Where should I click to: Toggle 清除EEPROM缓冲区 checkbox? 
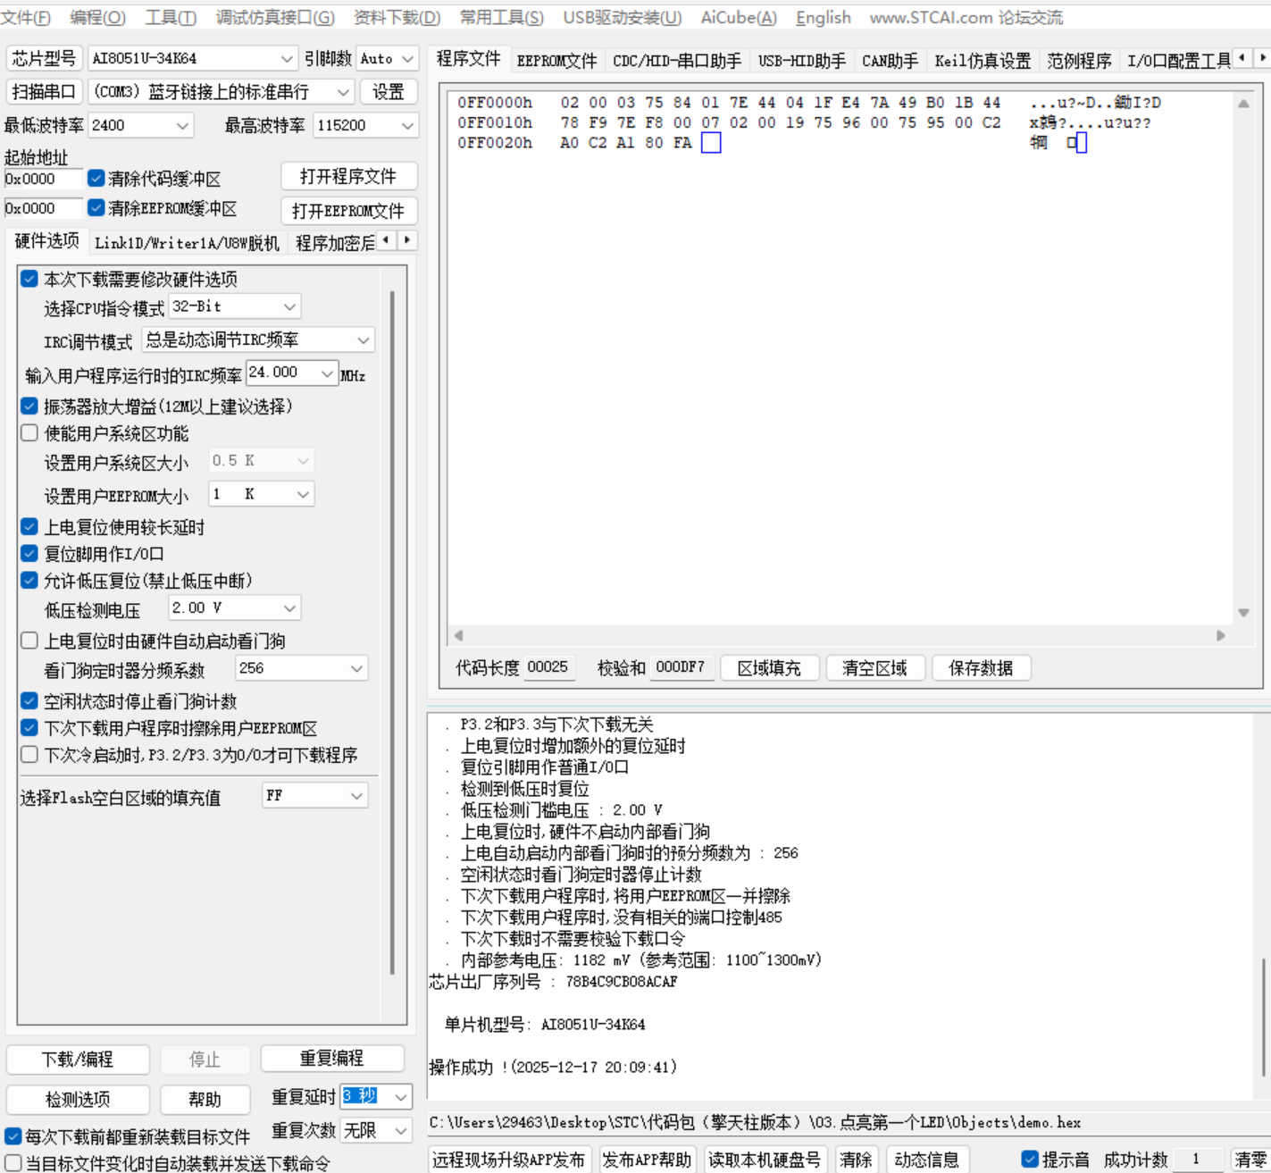(96, 208)
